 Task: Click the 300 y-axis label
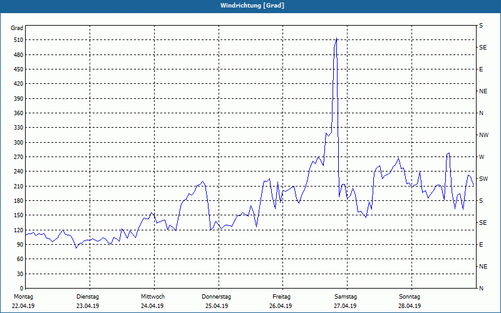tap(18, 143)
